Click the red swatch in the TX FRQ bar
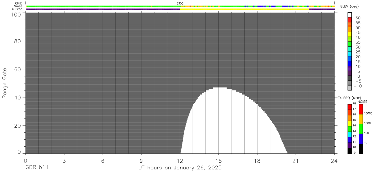The width and height of the screenshot is (376, 174). tap(350, 107)
